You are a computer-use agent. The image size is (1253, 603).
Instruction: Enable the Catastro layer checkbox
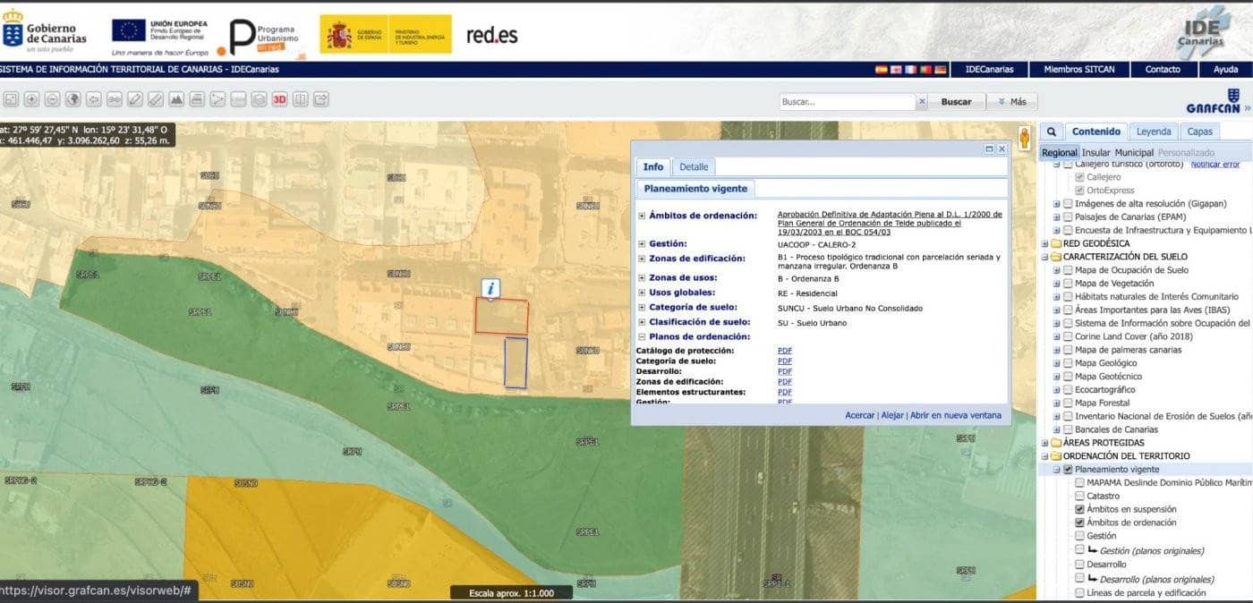1079,496
